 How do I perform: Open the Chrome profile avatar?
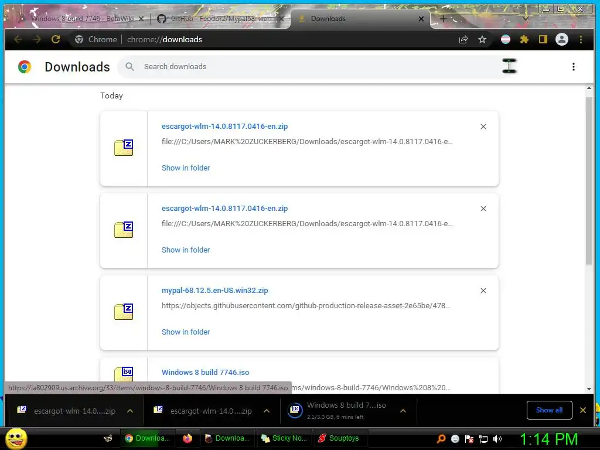pyautogui.click(x=562, y=39)
